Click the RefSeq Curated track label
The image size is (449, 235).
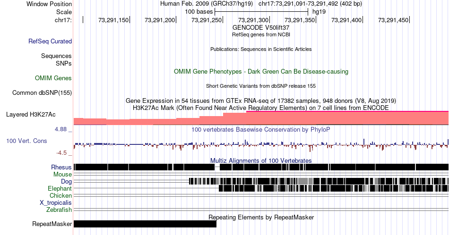(50, 41)
